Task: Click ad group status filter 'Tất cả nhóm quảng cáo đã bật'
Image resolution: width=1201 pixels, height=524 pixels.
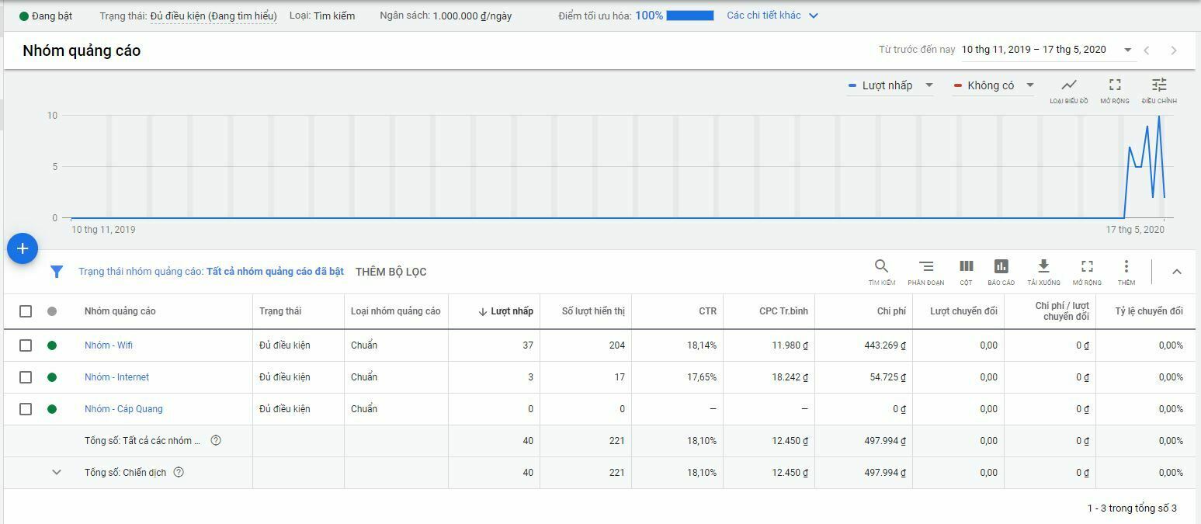Action: [275, 272]
